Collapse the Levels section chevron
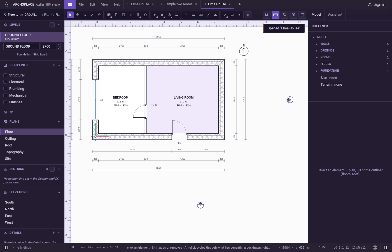 click(x=59, y=25)
